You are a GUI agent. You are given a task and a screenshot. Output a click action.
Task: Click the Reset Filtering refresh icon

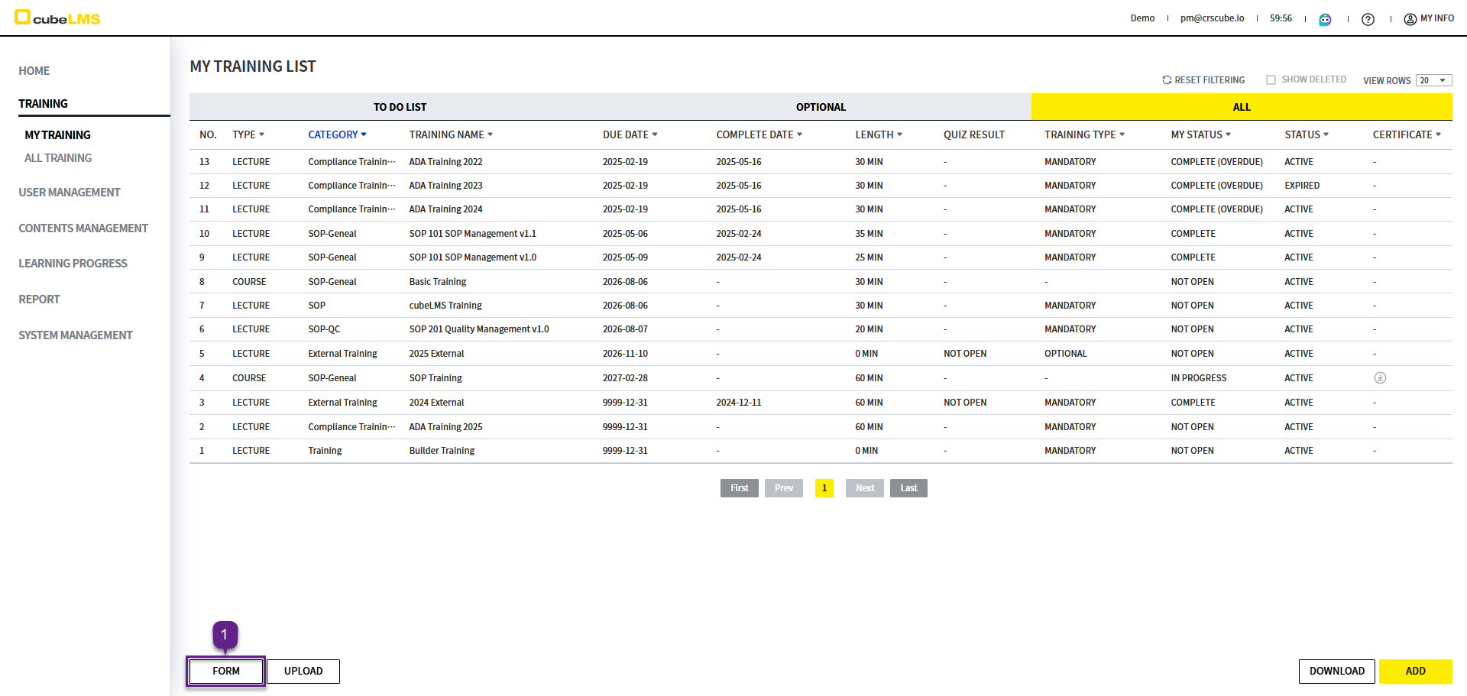tap(1167, 80)
